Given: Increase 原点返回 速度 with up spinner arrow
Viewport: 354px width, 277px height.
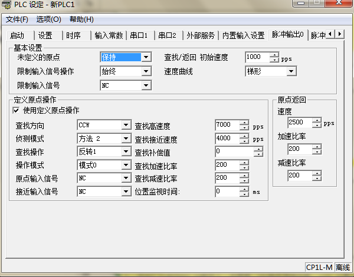Looking at the screenshot, I should 317,120.
